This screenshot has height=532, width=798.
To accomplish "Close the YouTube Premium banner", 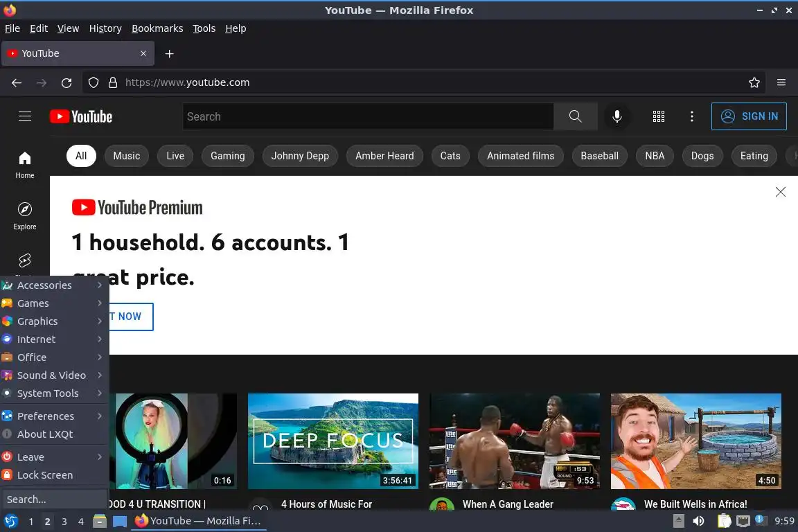I will [x=780, y=192].
